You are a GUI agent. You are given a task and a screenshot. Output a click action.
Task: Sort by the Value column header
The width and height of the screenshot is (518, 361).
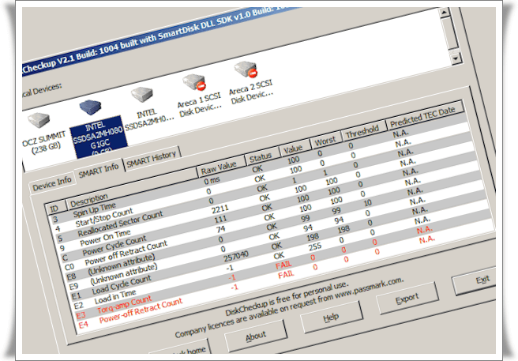[x=295, y=149]
